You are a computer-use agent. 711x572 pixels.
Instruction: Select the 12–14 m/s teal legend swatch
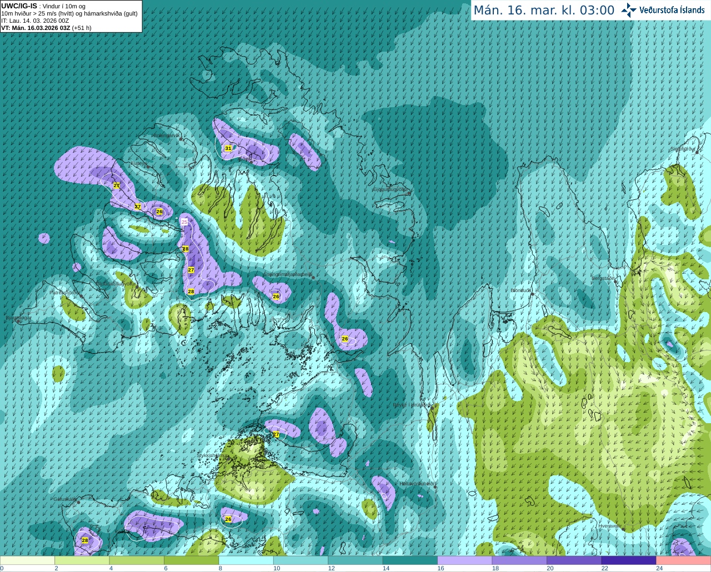(x=355, y=560)
